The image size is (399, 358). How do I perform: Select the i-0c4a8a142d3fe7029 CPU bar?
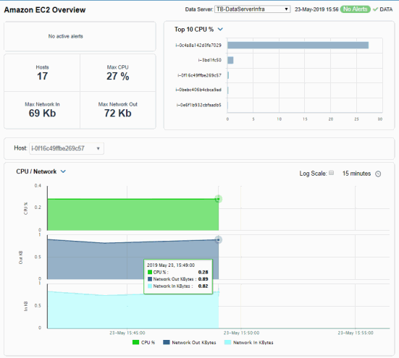point(298,46)
